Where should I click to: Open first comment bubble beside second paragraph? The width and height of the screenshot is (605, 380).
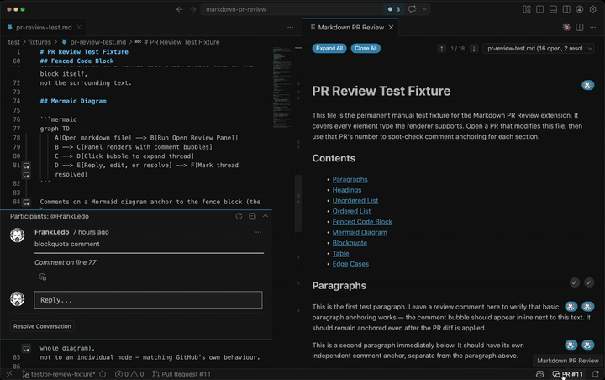[x=571, y=345]
